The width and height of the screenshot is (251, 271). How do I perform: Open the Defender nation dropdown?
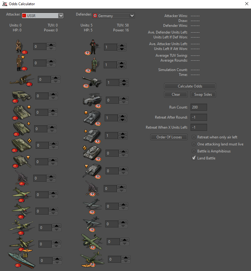[x=113, y=16]
